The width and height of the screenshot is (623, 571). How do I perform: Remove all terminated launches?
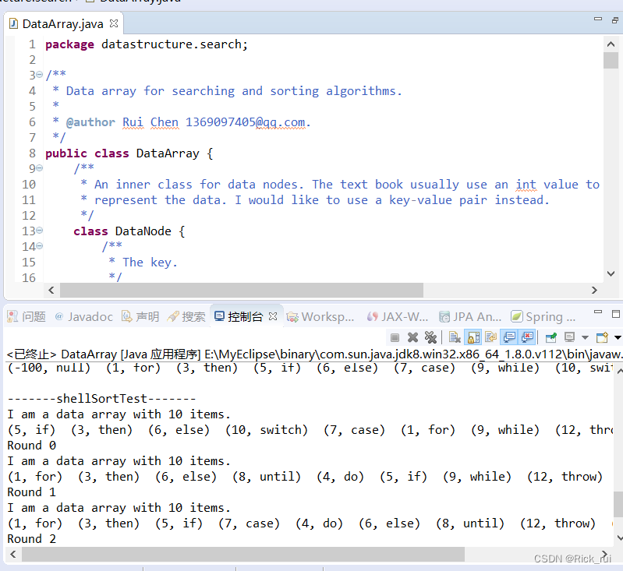pyautogui.click(x=430, y=337)
